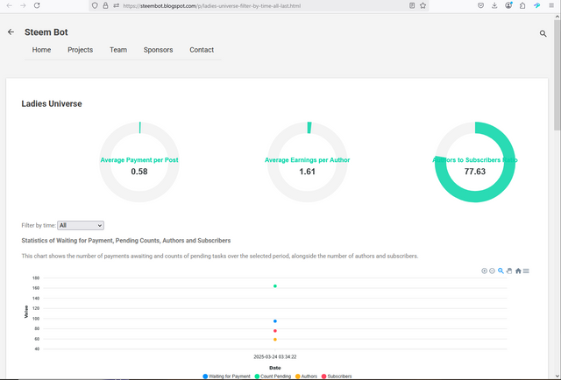
Task: Click the blue Waiting for Payment data point
Action: [275, 321]
